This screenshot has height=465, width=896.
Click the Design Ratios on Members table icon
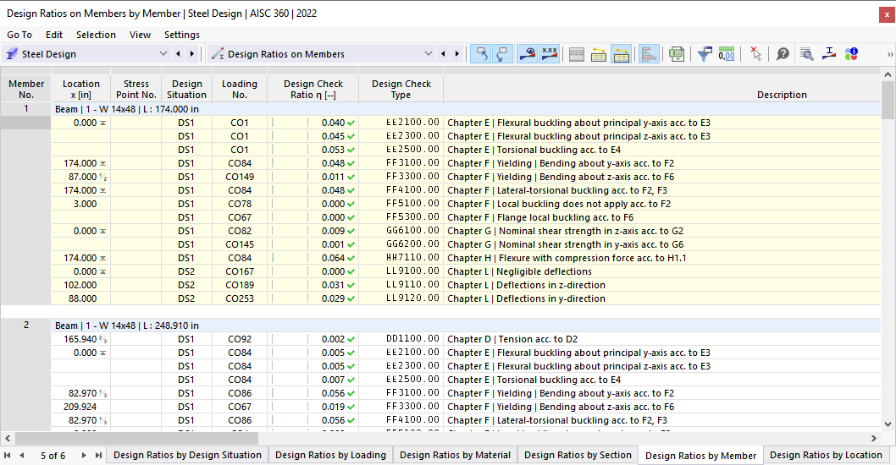(x=218, y=54)
